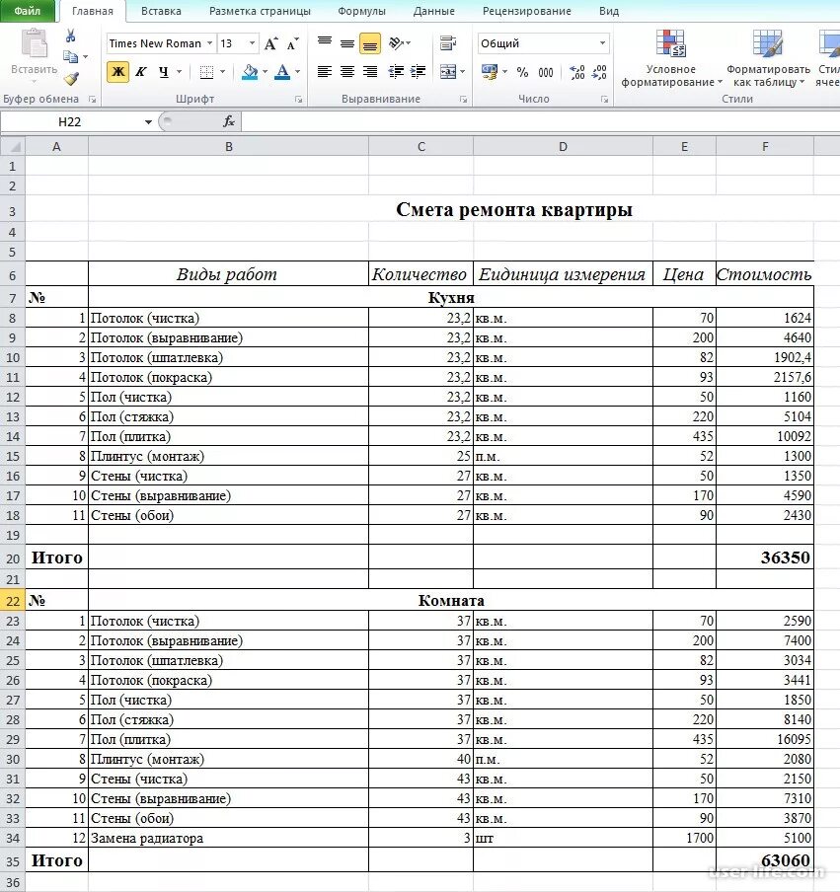The image size is (840, 892).
Task: Open the font size dropdown
Action: tap(252, 43)
